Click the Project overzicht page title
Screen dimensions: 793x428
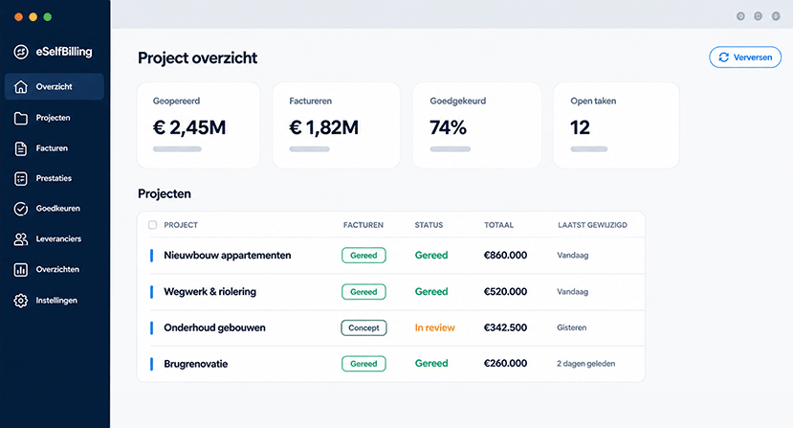point(197,57)
